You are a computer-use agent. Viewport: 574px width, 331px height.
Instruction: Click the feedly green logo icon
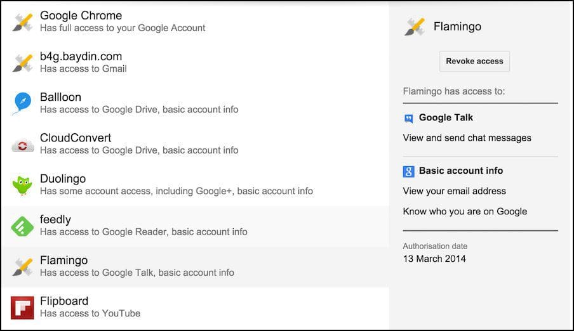[23, 226]
